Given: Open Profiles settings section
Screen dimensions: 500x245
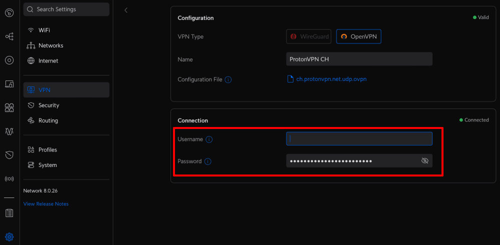Looking at the screenshot, I should tap(66, 149).
